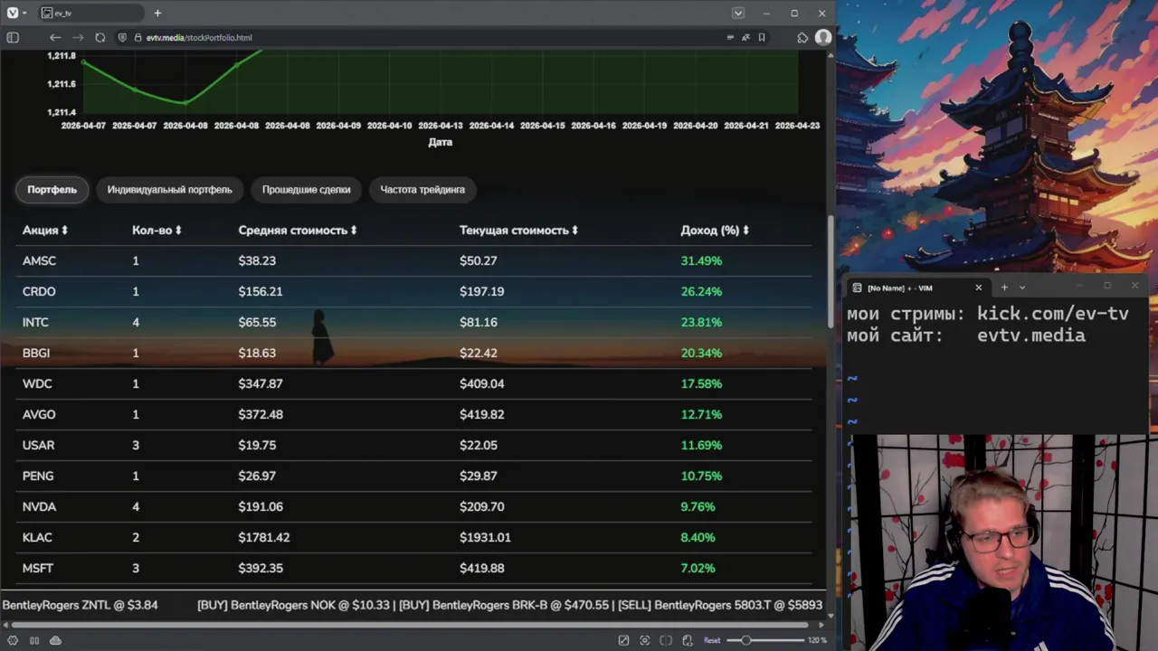This screenshot has height=651, width=1158.
Task: Open the Прошедшие сделки tab
Action: [306, 190]
